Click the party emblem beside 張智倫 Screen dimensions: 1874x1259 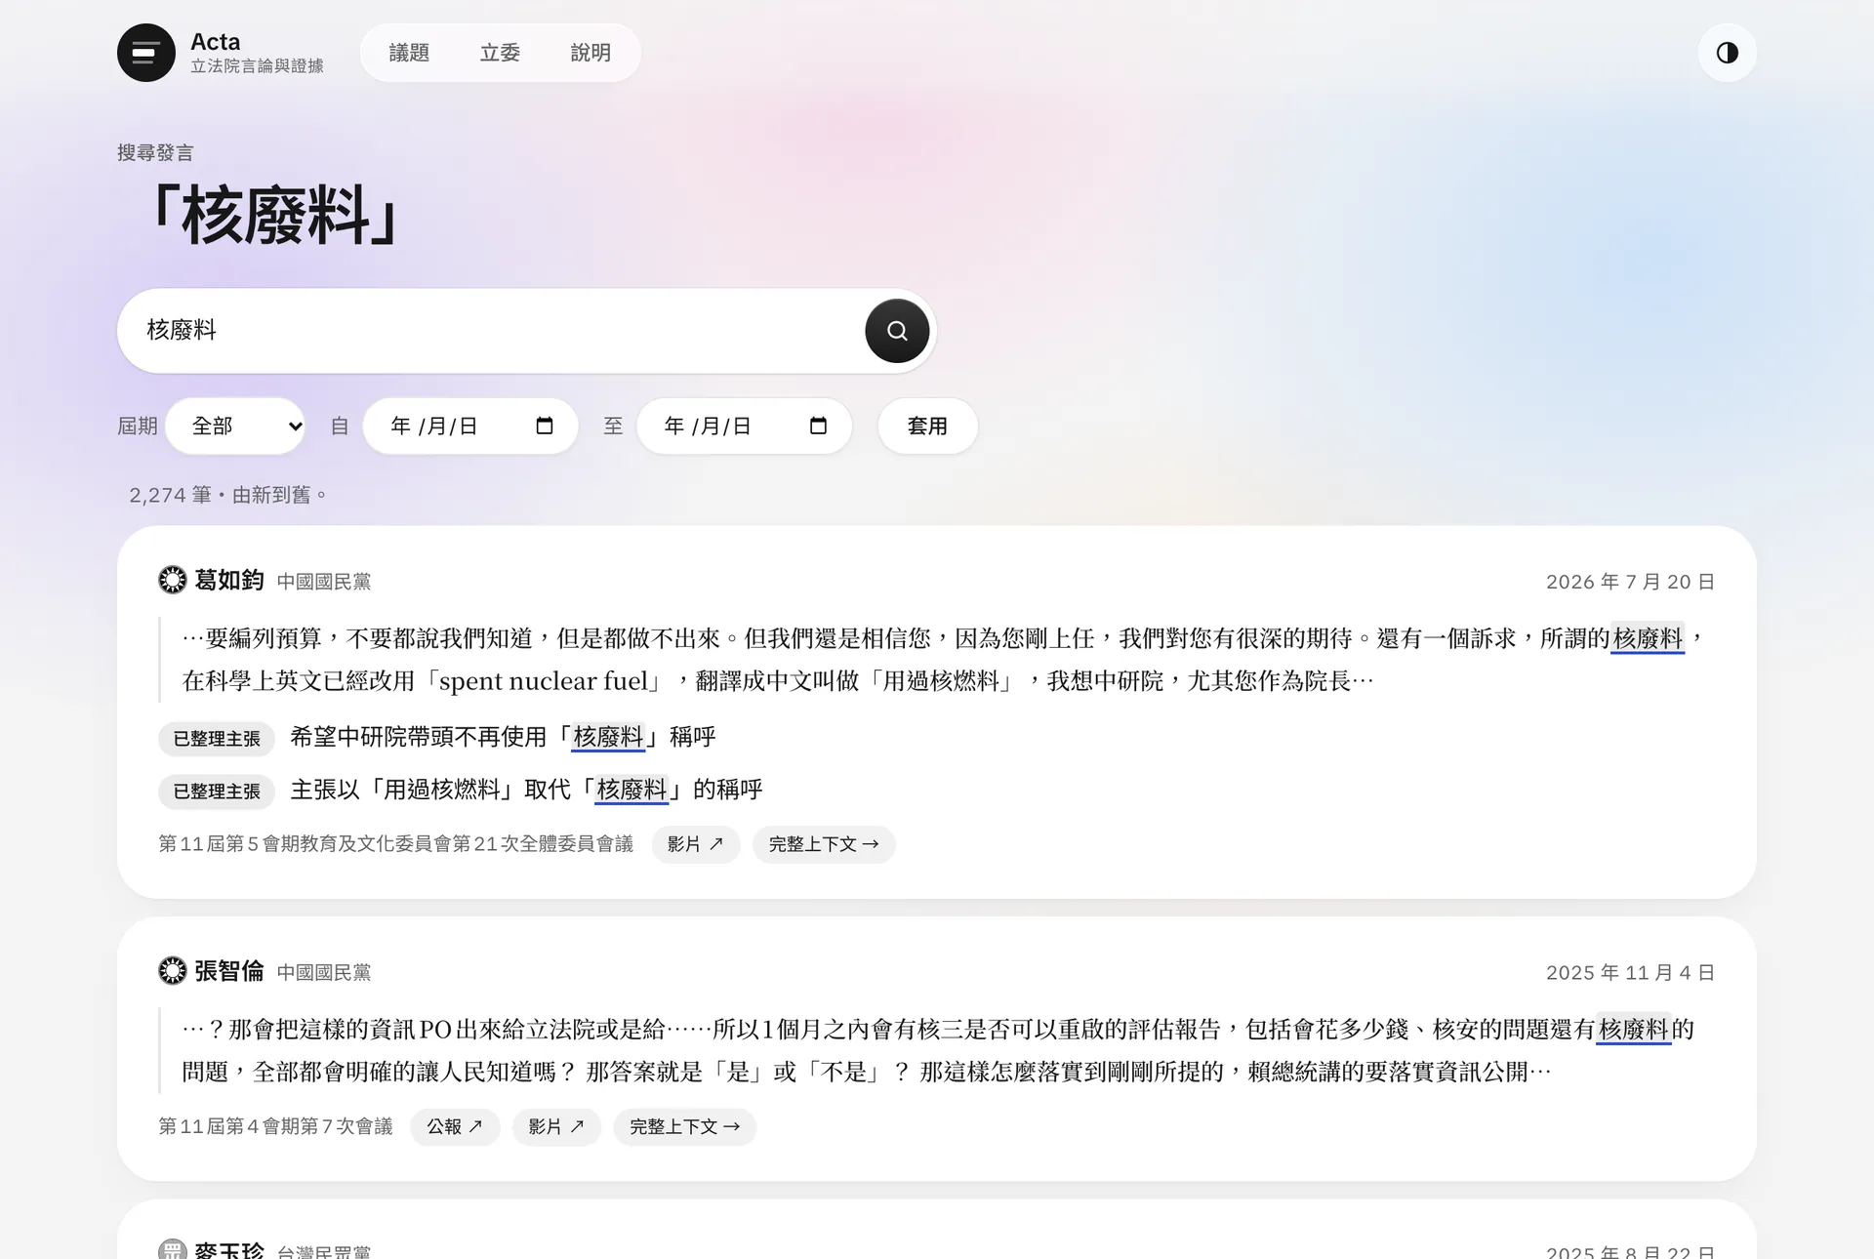pos(173,971)
